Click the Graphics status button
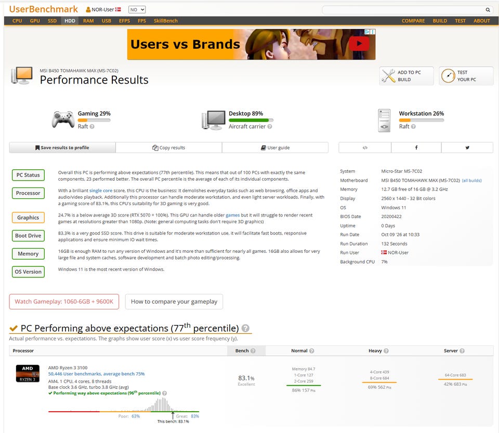 (x=28, y=218)
